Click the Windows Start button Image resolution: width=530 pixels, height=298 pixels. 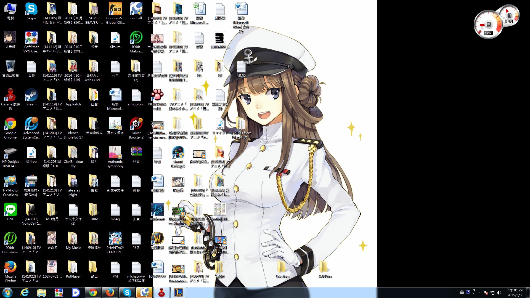[x=7, y=292]
